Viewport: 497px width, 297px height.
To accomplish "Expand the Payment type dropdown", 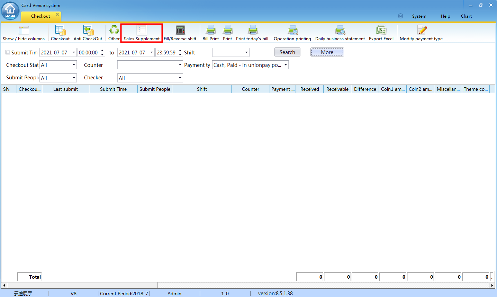I will coord(286,65).
